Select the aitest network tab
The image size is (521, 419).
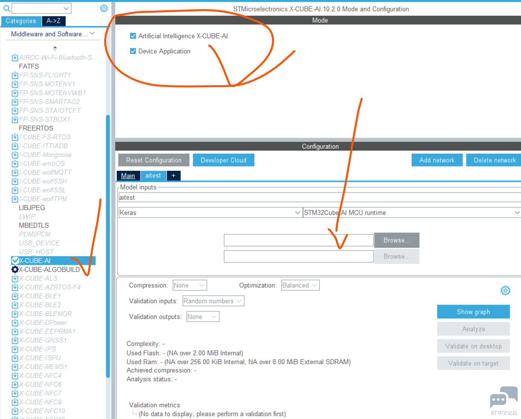click(153, 176)
